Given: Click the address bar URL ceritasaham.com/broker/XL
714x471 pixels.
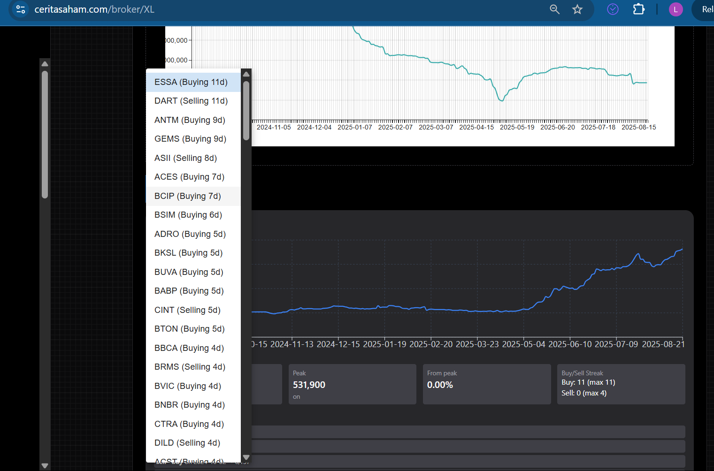Looking at the screenshot, I should coord(94,9).
